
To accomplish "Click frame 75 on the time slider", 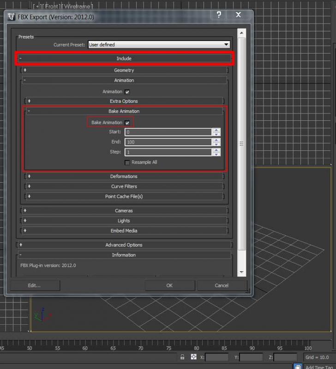I will pos(169,348).
